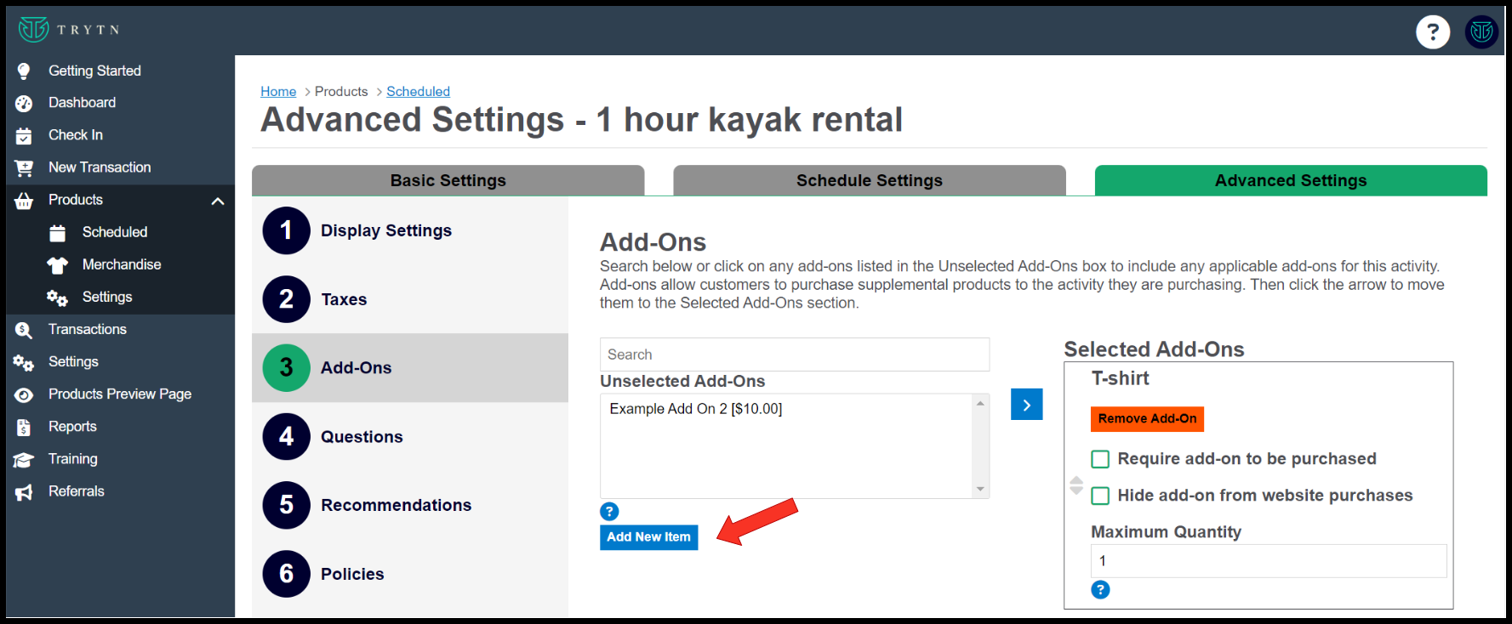1512x624 pixels.
Task: Click the New Transaction cart icon
Action: (x=24, y=167)
